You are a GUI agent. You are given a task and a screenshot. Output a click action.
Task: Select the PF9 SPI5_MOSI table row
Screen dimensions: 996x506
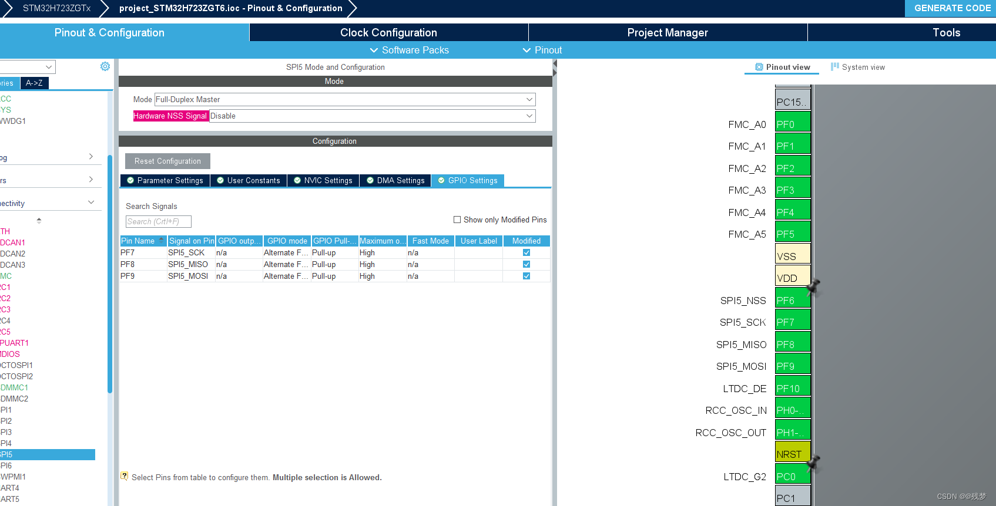(x=335, y=276)
